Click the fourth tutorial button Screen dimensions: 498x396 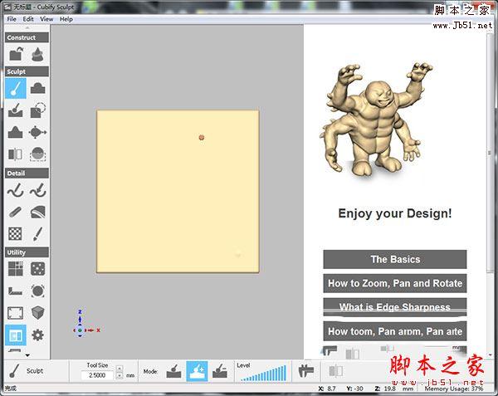[395, 331]
